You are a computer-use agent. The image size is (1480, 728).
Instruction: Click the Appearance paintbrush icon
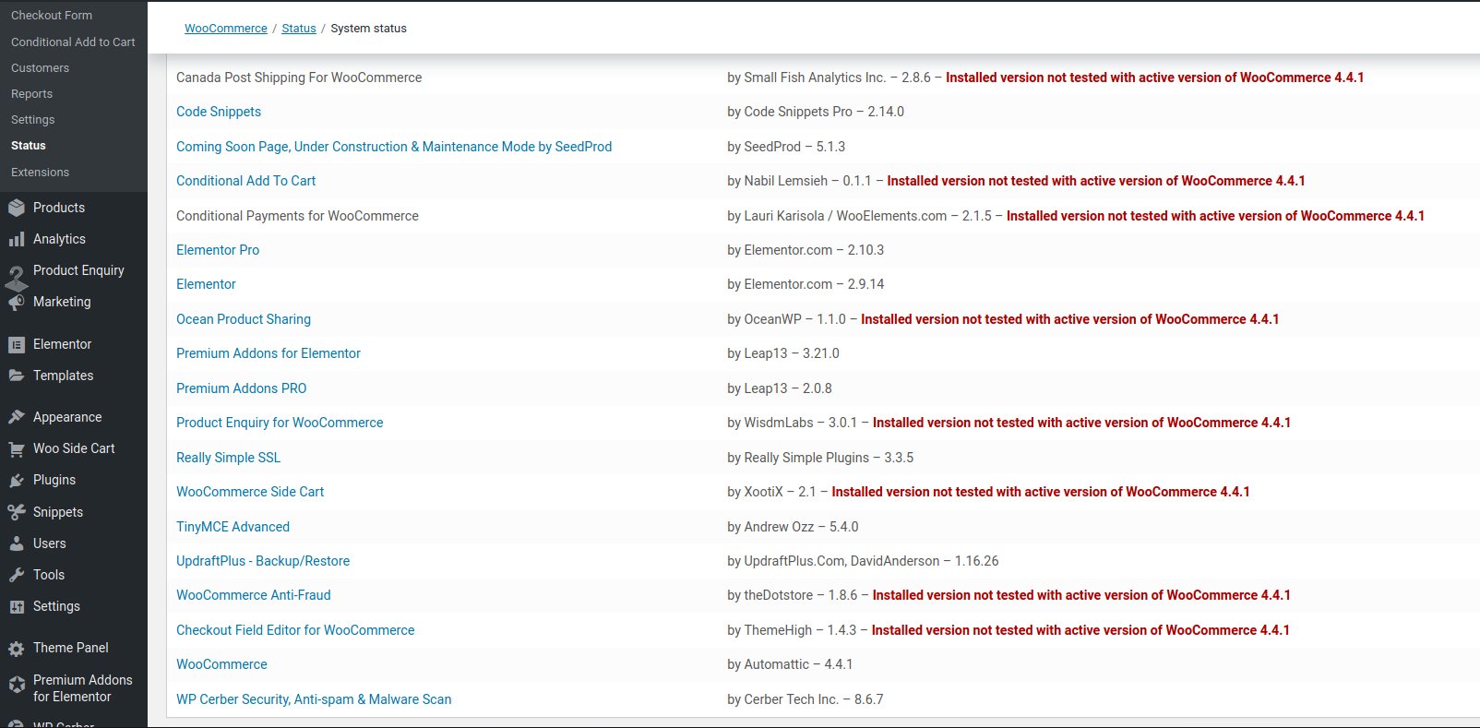coord(17,418)
